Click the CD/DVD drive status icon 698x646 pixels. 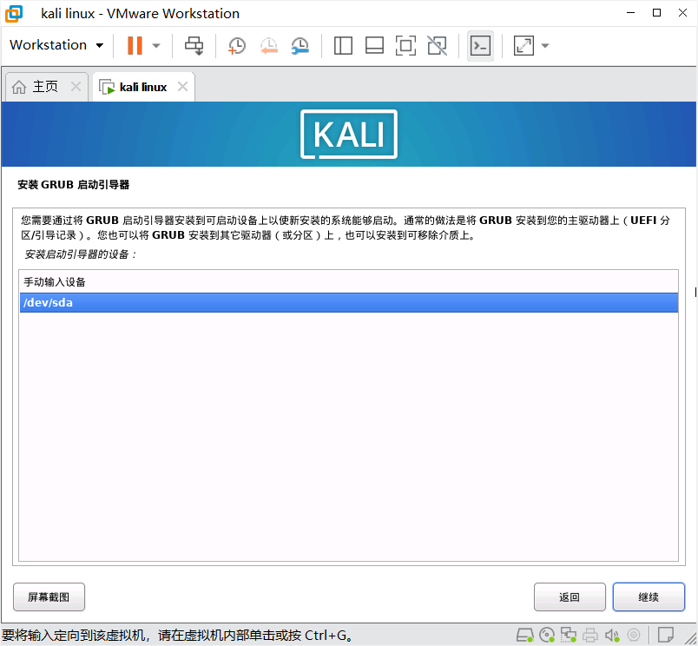tap(547, 635)
